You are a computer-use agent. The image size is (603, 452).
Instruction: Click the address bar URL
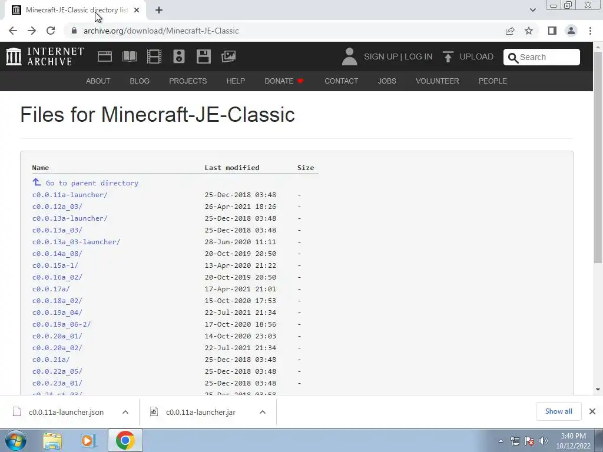[x=161, y=31]
